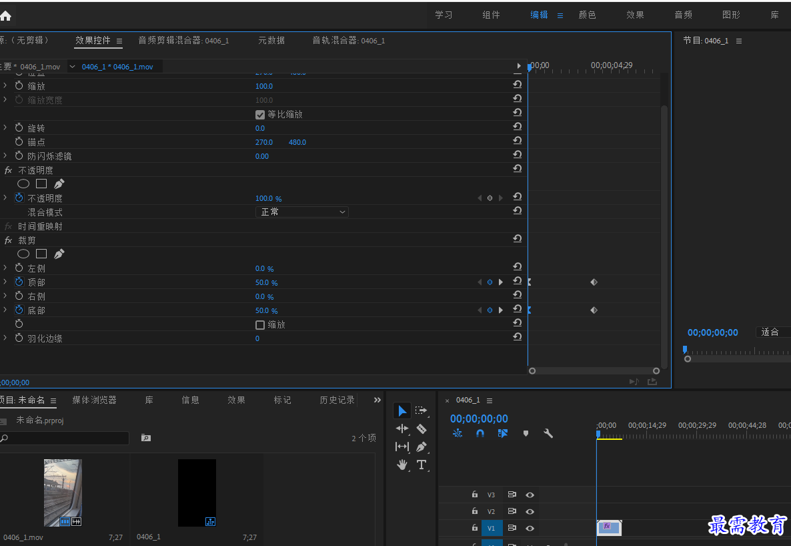The width and height of the screenshot is (791, 546).
Task: Add/remove keyframe for 底部
Action: pyautogui.click(x=490, y=310)
